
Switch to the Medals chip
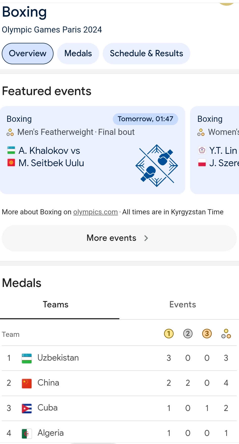click(78, 53)
